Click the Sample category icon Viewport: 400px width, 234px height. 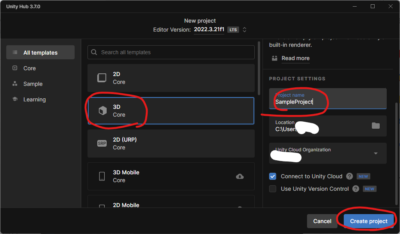click(15, 83)
